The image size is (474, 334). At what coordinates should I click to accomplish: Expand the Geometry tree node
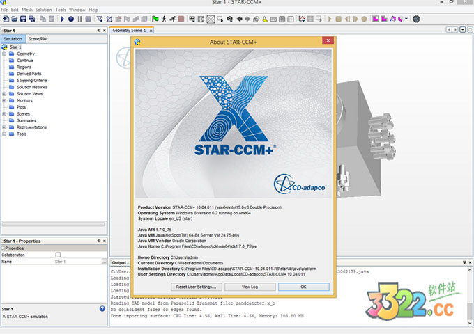tap(4, 54)
